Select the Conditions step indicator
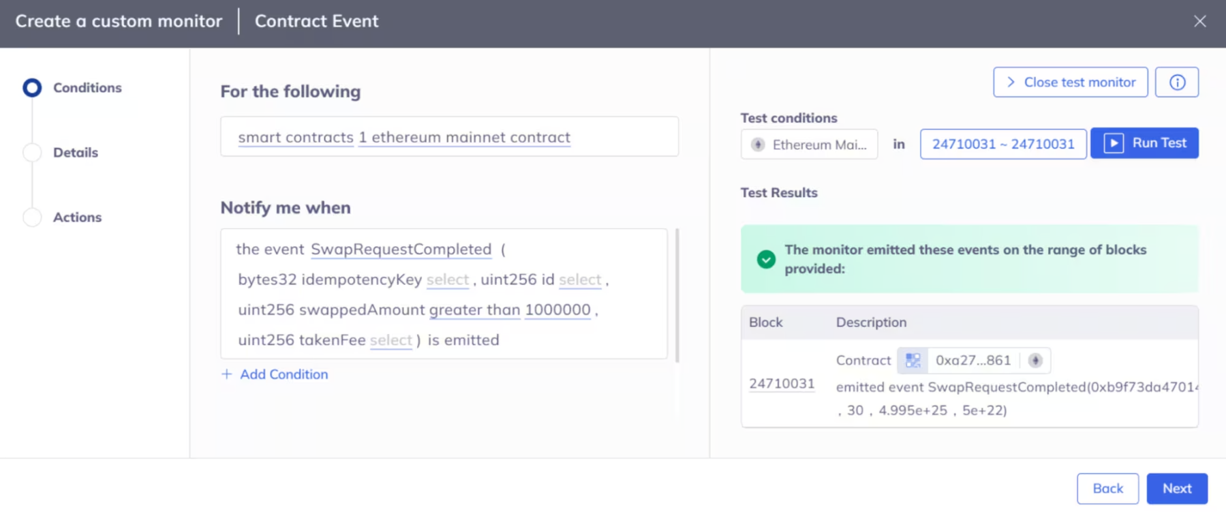Screen dimensions: 1226x512 click(x=32, y=88)
